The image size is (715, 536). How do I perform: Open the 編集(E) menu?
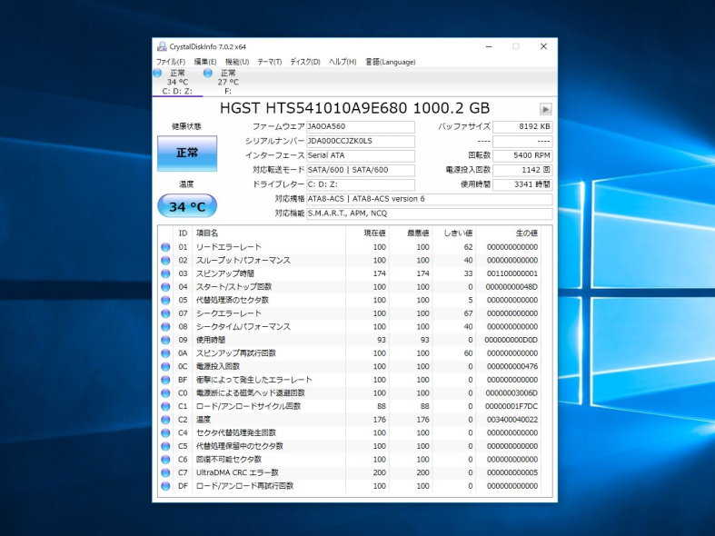tap(205, 62)
